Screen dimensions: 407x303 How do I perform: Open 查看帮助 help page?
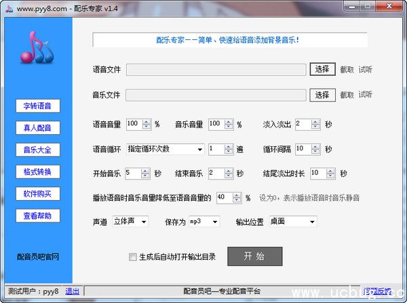37,216
